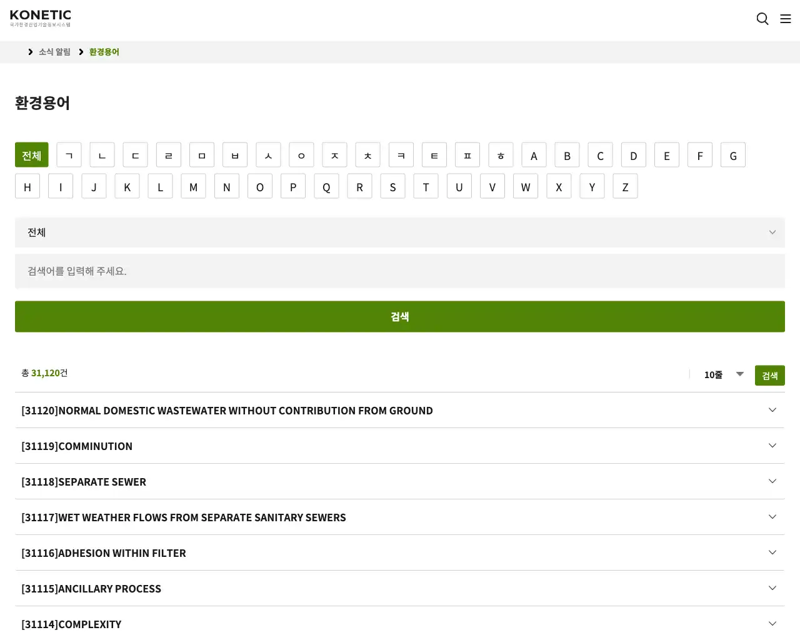Select the 전체 filter button
Screen dimensions: 800x640
coord(31,155)
